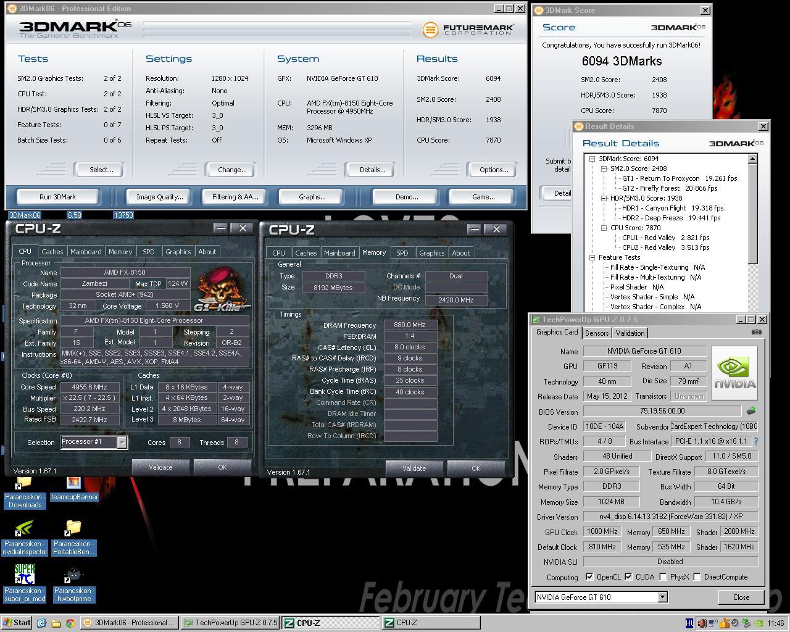Viewport: 790px width, 632px height.
Task: Open Graphs button in 3DMark06
Action: [312, 197]
